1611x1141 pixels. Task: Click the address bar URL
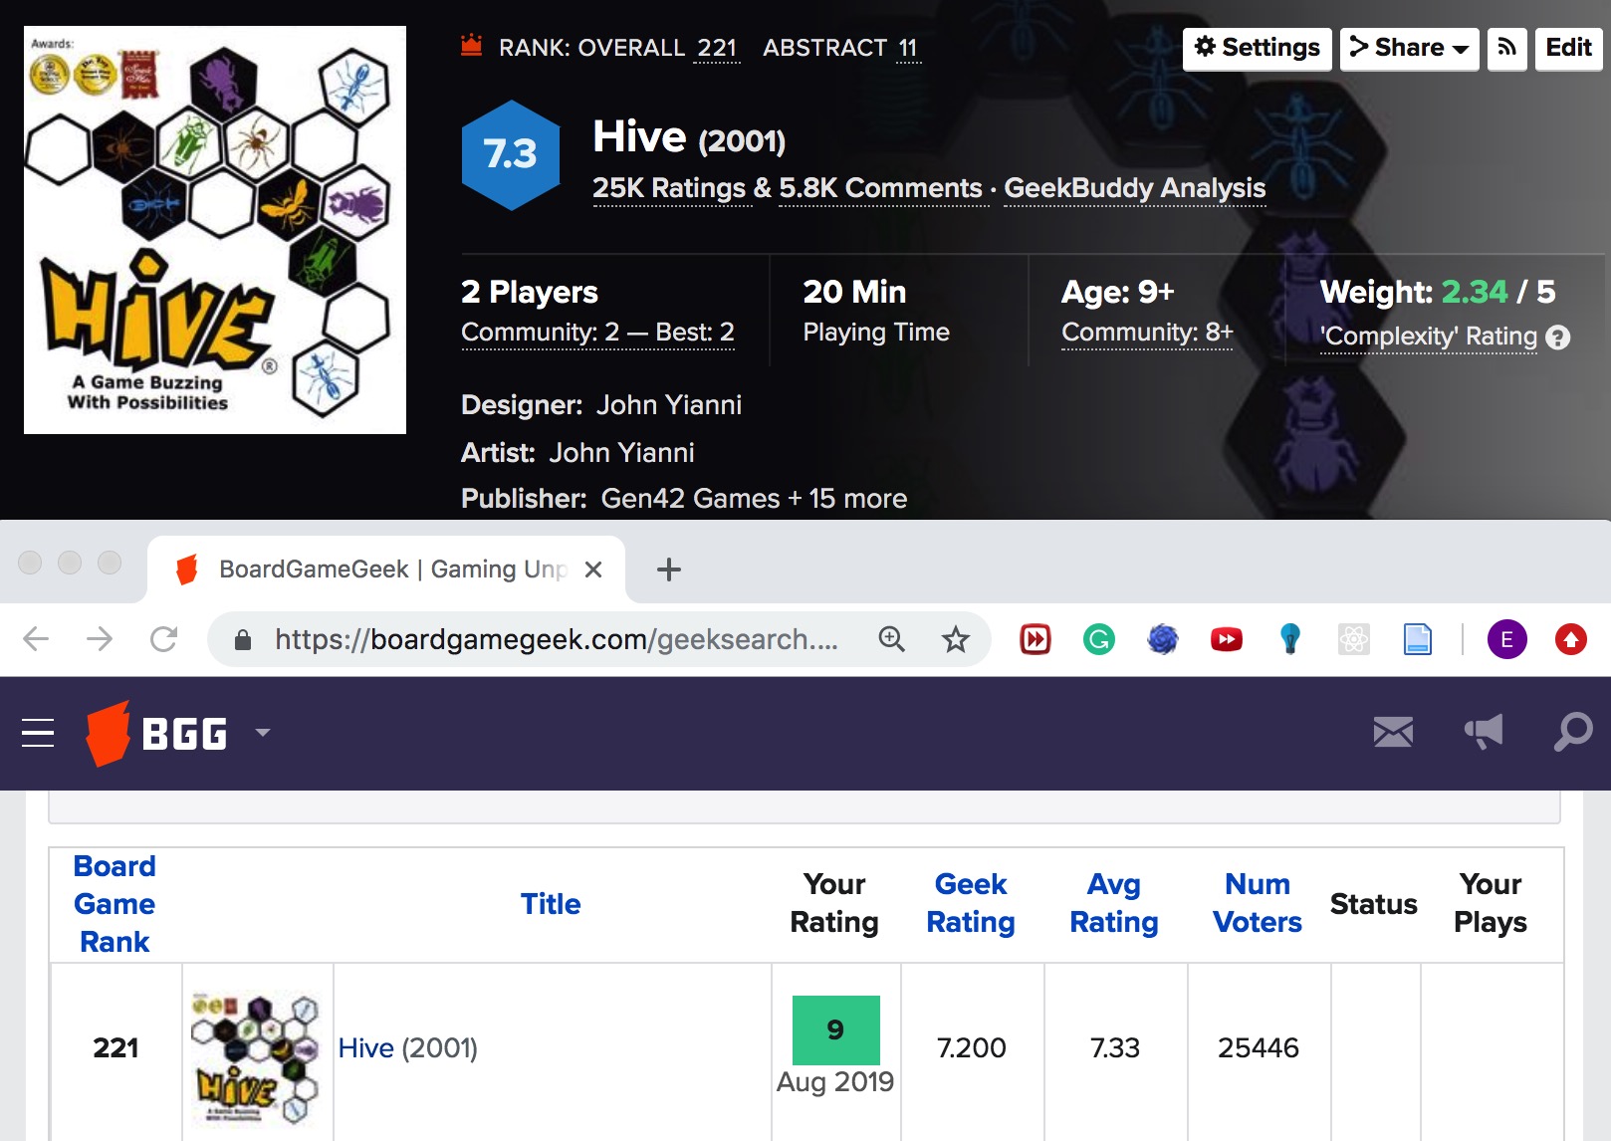click(556, 639)
